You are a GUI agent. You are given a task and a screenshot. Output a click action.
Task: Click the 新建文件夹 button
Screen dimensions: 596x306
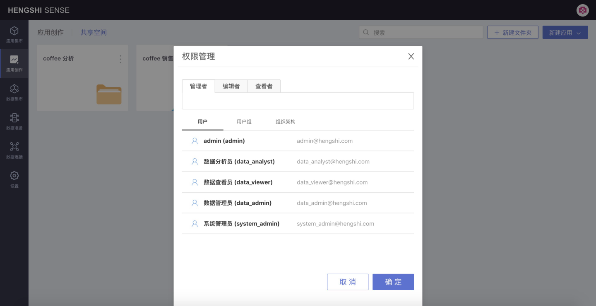point(512,33)
